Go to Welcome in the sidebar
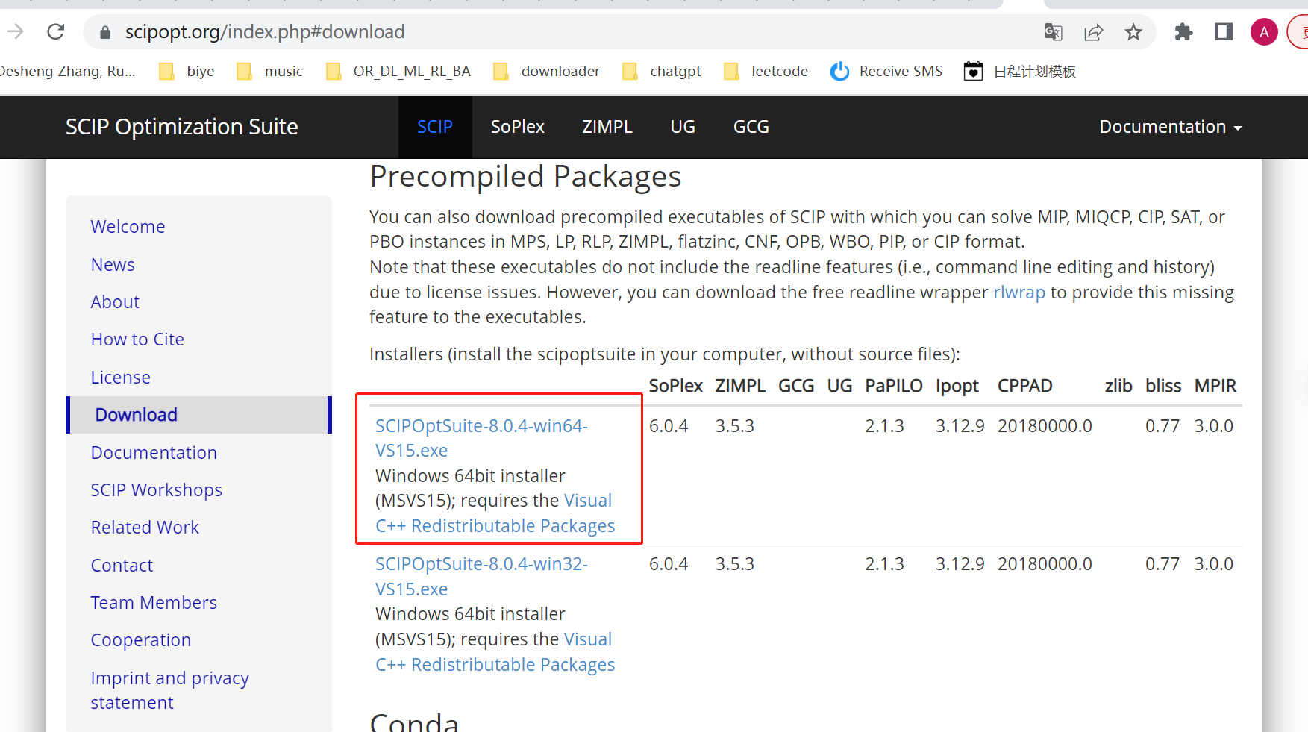Screen dimensions: 1308x732 128,227
